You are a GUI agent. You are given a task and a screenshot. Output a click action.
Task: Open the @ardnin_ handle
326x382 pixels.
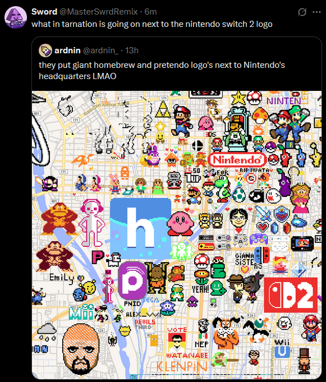(x=100, y=50)
